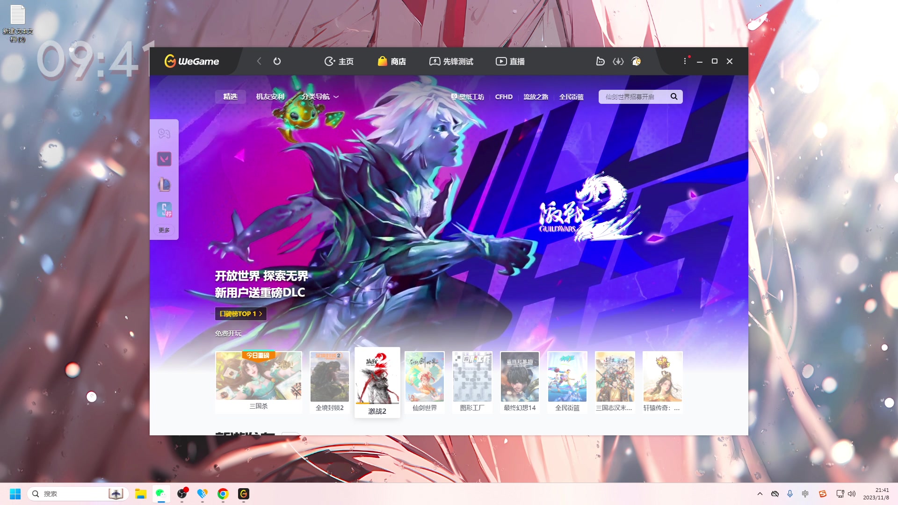This screenshot has width=898, height=505.
Task: Open the three-dot settings menu
Action: click(x=685, y=61)
